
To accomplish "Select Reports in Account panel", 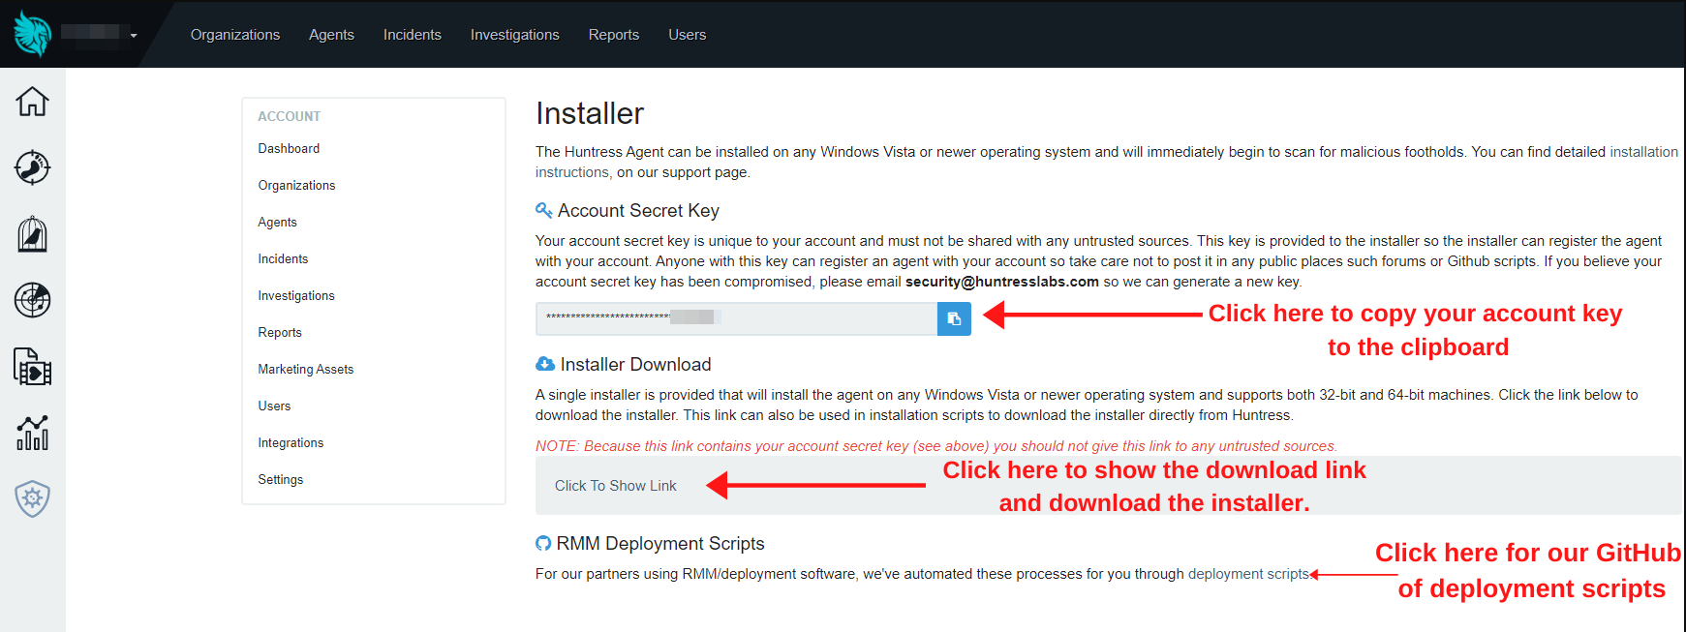I will (280, 332).
